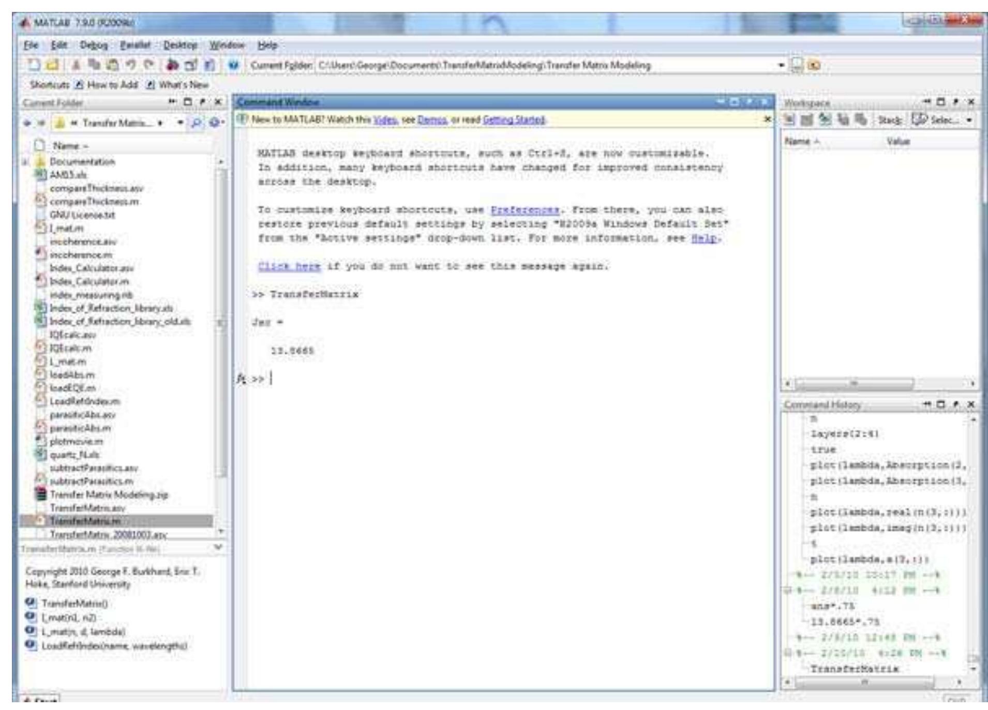The height and width of the screenshot is (710, 988).
Task: Open Select data to plot dropdown
Action: tap(942, 120)
